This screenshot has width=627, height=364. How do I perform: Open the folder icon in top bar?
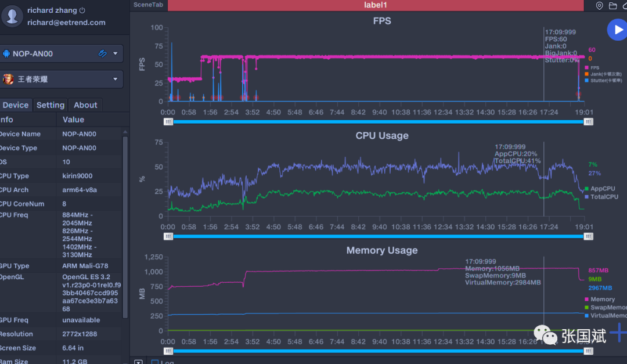coord(612,5)
